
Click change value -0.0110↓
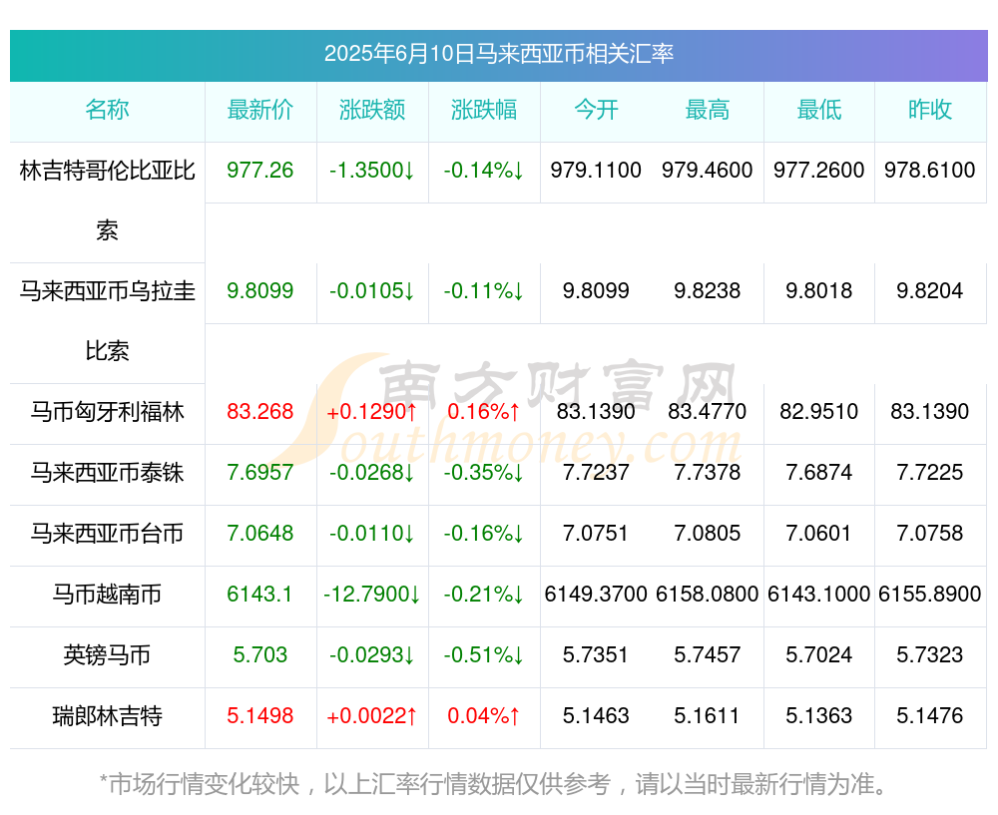point(372,533)
